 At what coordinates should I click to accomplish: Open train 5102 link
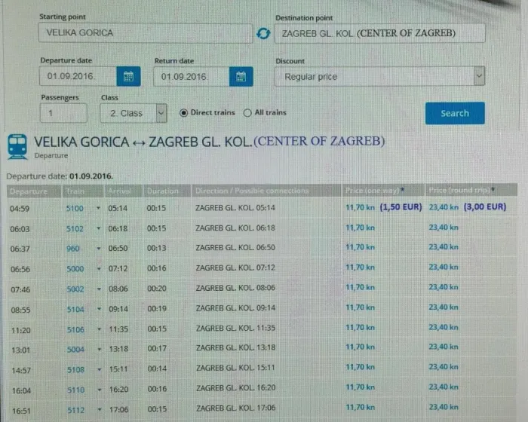tap(75, 228)
